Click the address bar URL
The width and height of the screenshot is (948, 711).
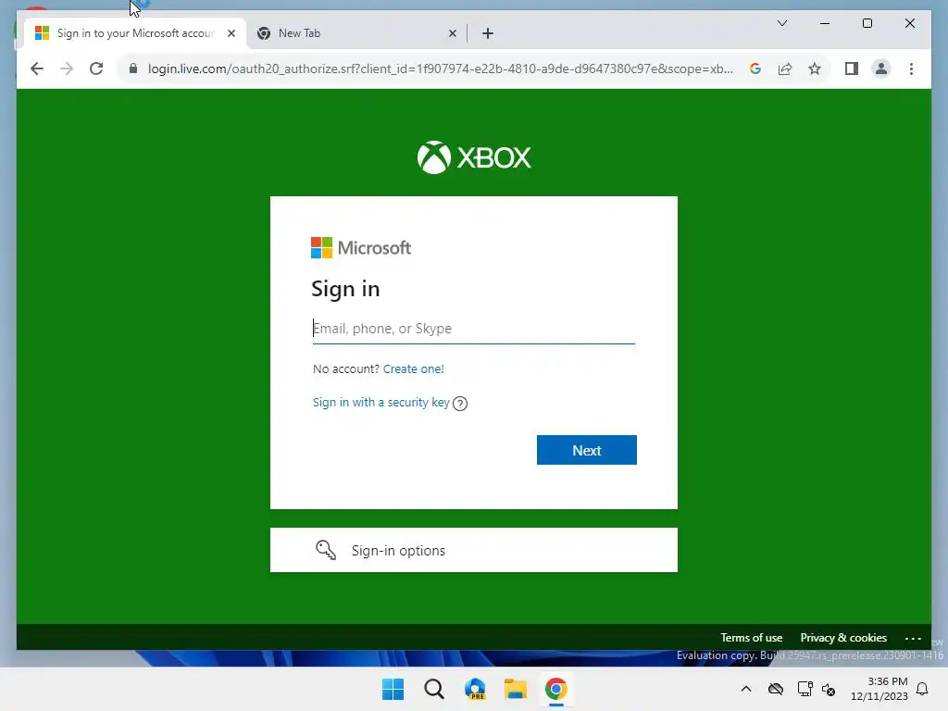pos(440,69)
